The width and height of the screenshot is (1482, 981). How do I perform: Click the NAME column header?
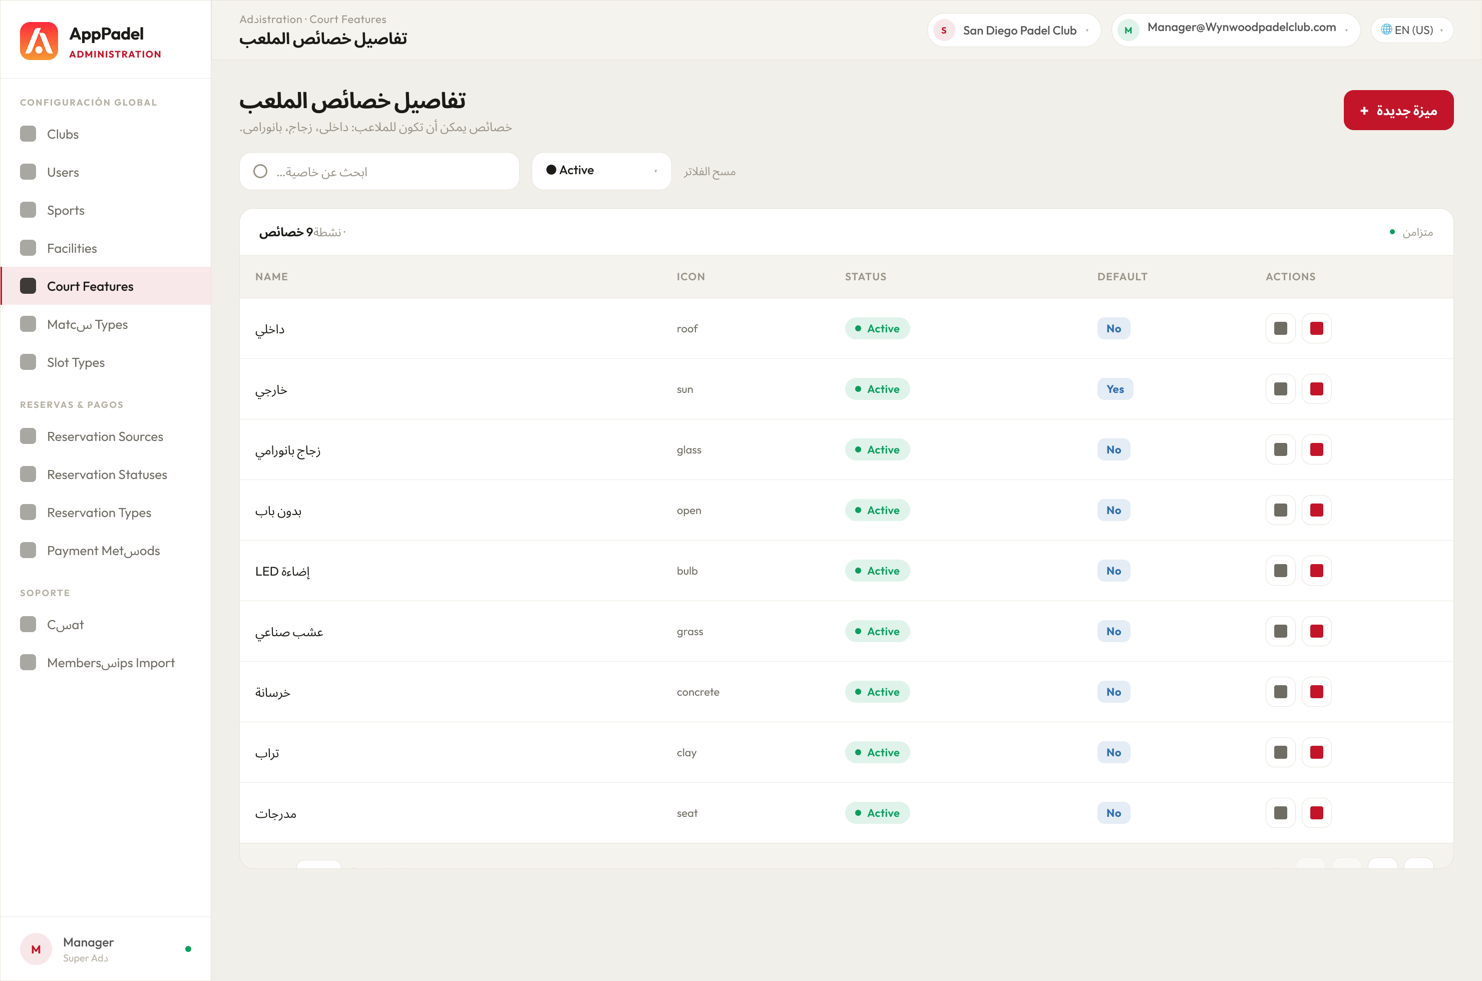(271, 276)
